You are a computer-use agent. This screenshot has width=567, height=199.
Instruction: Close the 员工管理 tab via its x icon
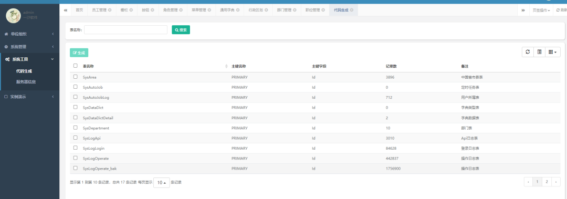110,10
